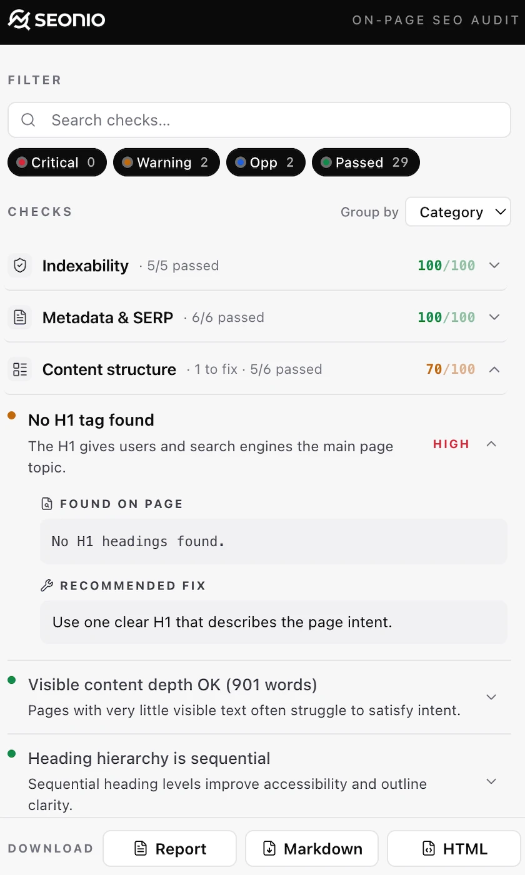The width and height of the screenshot is (525, 875).
Task: Toggle the Passed filter chip
Action: [366, 162]
